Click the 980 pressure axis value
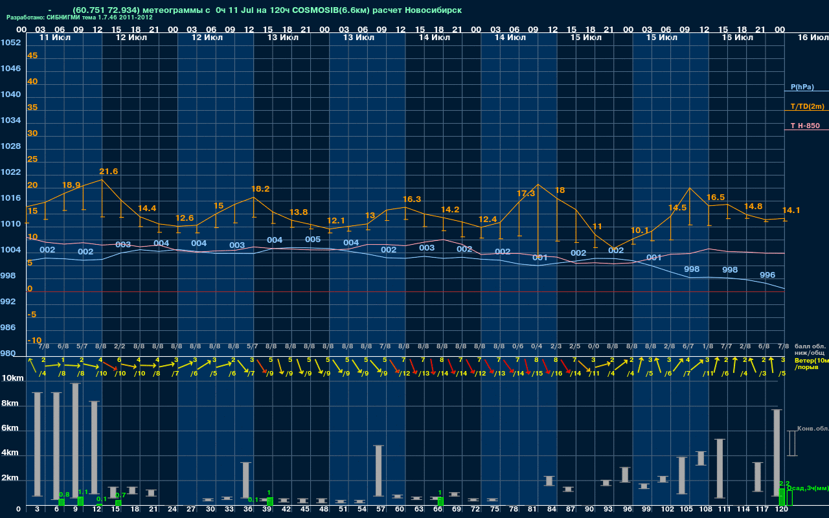This screenshot has height=518, width=829. (8, 354)
